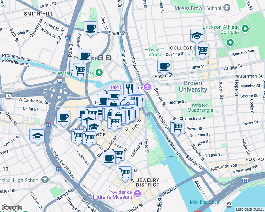Click the Smith Hill neighborhood label
This screenshot has width=265, height=212.
[39, 14]
